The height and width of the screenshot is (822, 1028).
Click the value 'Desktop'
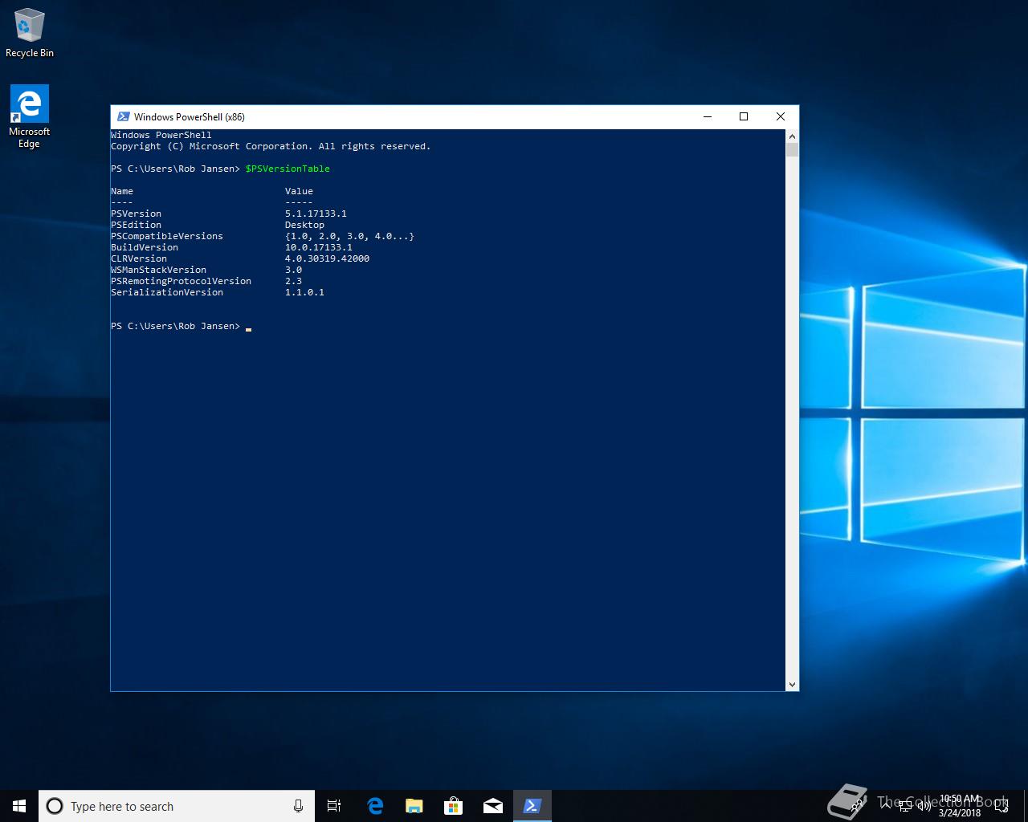pos(304,225)
